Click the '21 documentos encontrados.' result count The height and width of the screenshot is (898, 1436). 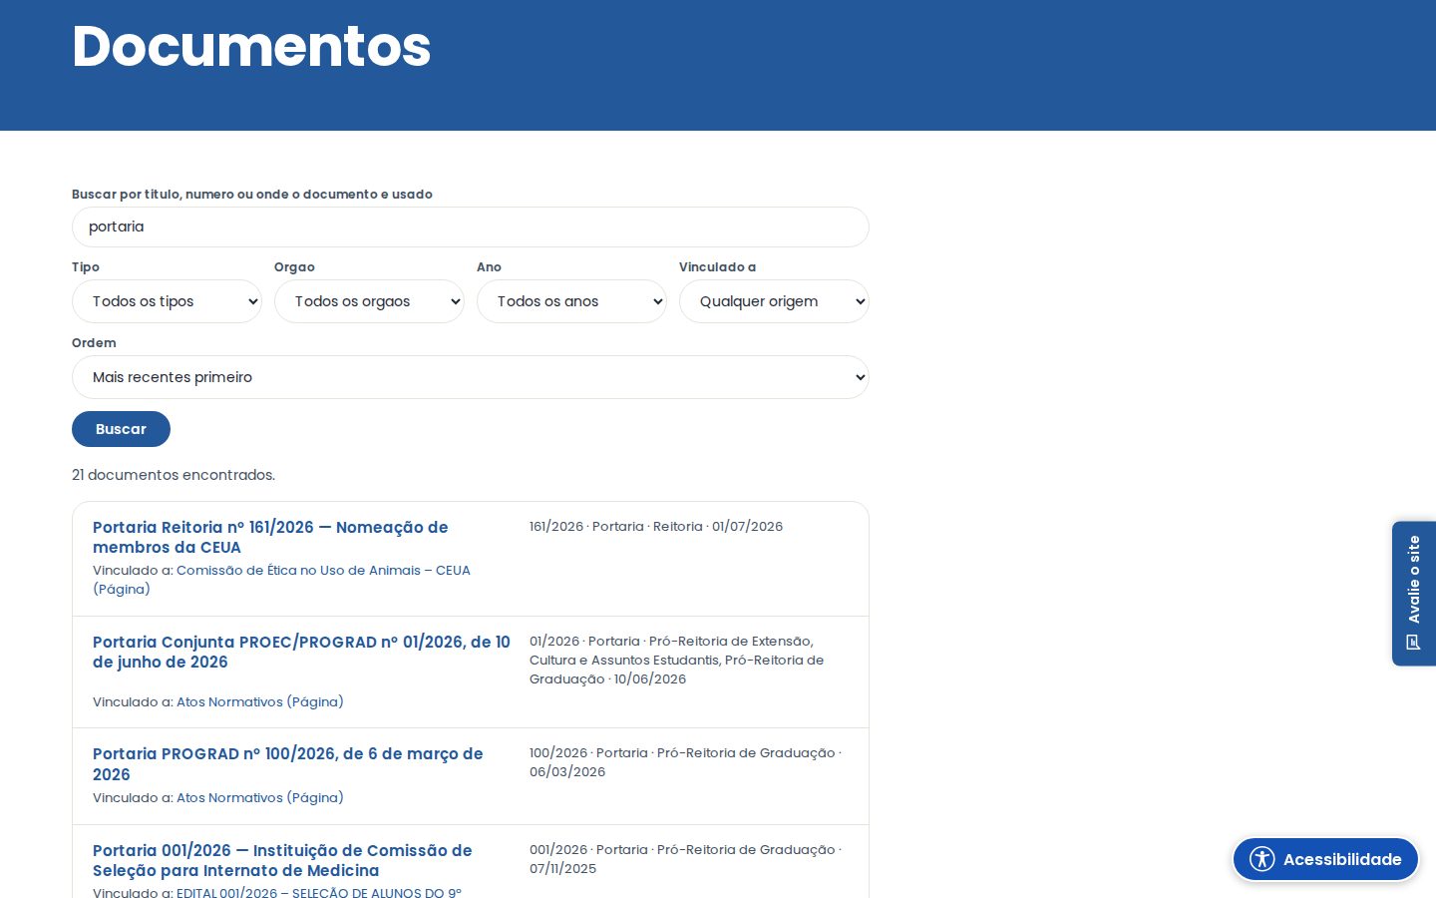click(174, 475)
